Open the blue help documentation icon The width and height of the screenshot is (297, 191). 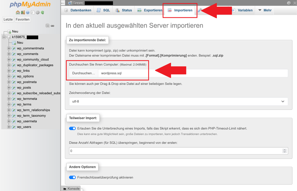(28, 12)
